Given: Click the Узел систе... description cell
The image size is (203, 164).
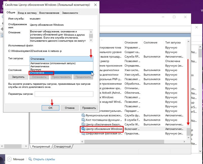Looking at the screenshot, I should point(132,70).
